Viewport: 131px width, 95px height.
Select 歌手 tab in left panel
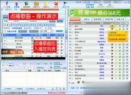13,25
